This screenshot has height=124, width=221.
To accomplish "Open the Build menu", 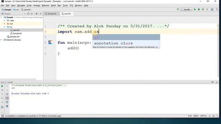I will [x=53, y=6].
